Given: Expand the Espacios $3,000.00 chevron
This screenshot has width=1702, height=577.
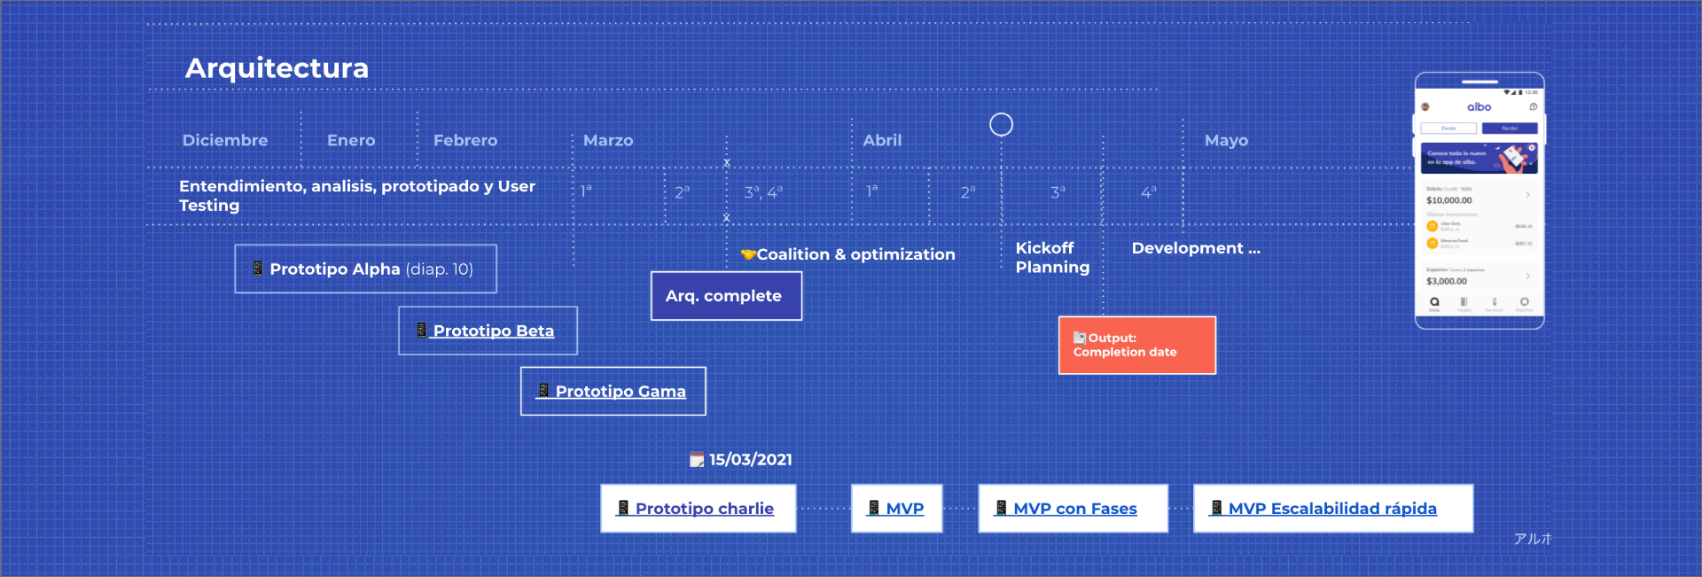Looking at the screenshot, I should click(1527, 277).
